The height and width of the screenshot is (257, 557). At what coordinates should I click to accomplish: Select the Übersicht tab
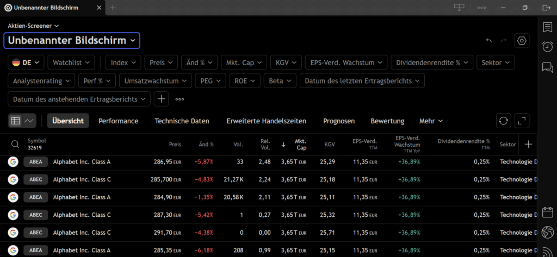coord(68,121)
